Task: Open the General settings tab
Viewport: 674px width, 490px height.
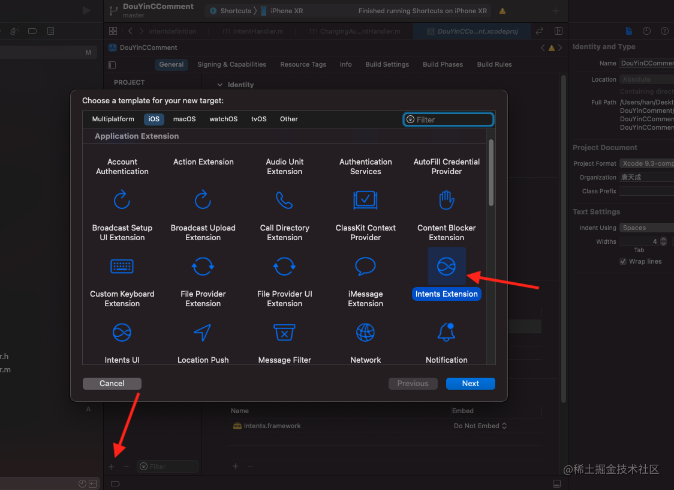Action: (x=171, y=65)
